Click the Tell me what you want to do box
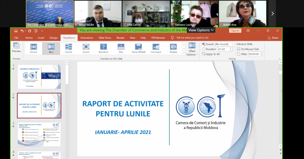This screenshot has width=304, height=159. pos(193,38)
